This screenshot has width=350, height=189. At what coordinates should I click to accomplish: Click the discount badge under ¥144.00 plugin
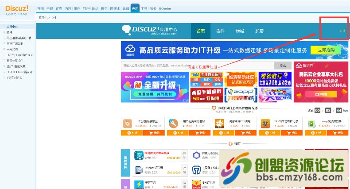coord(132,133)
